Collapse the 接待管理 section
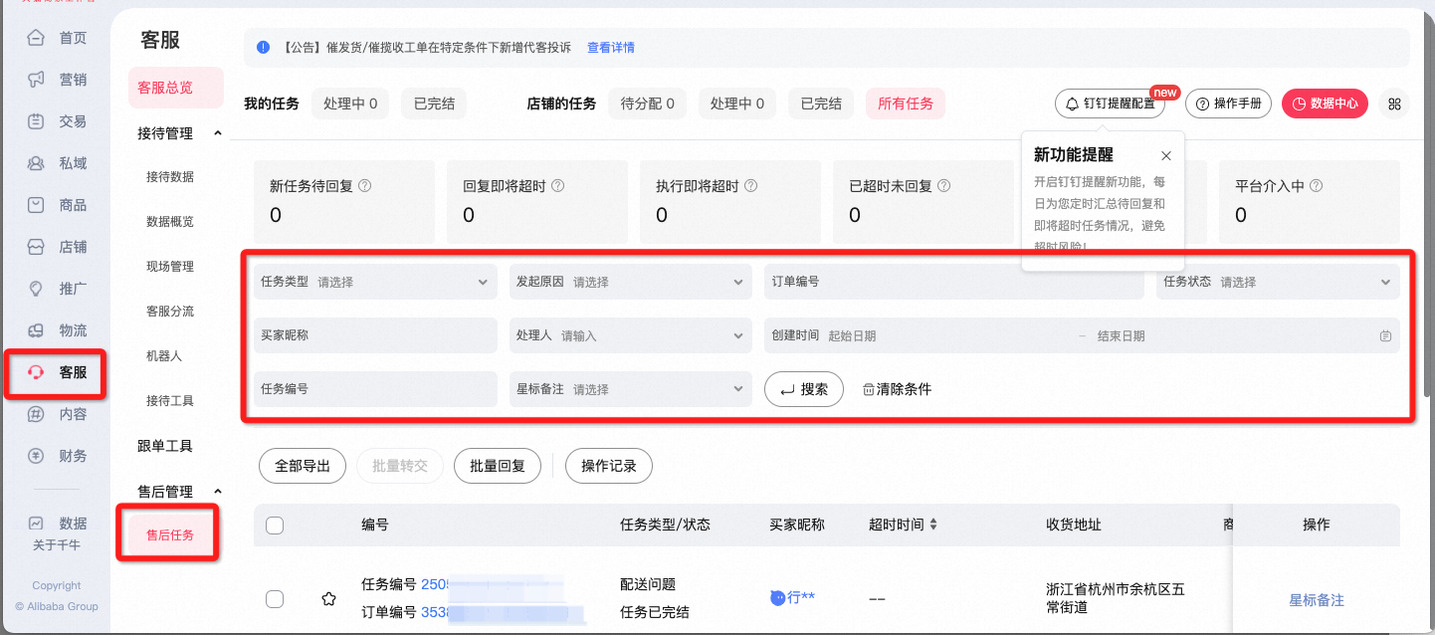 [x=218, y=133]
